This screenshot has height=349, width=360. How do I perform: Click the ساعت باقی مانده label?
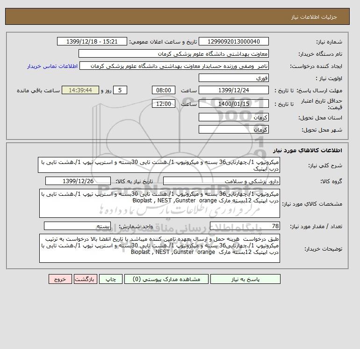(x=38, y=90)
